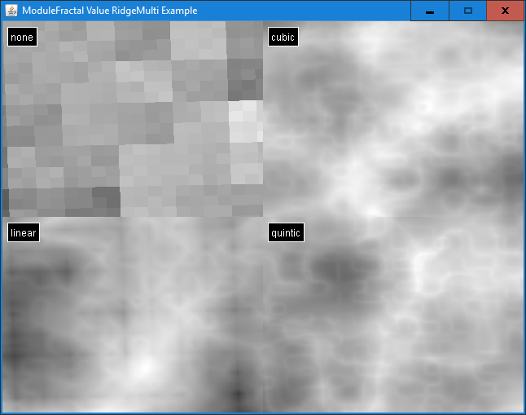The width and height of the screenshot is (526, 415).
Task: Click the "none" interpolation label
Action: point(22,38)
